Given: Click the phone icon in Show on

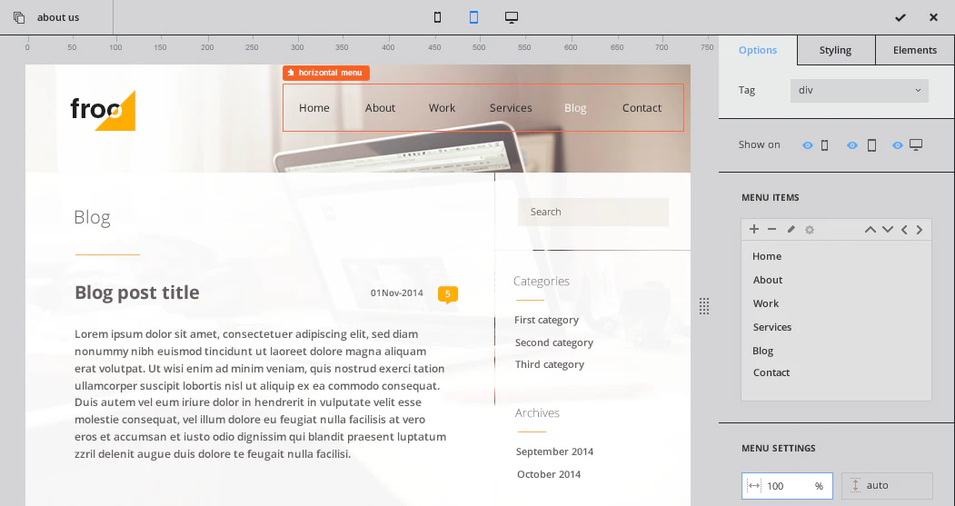Looking at the screenshot, I should click(825, 145).
